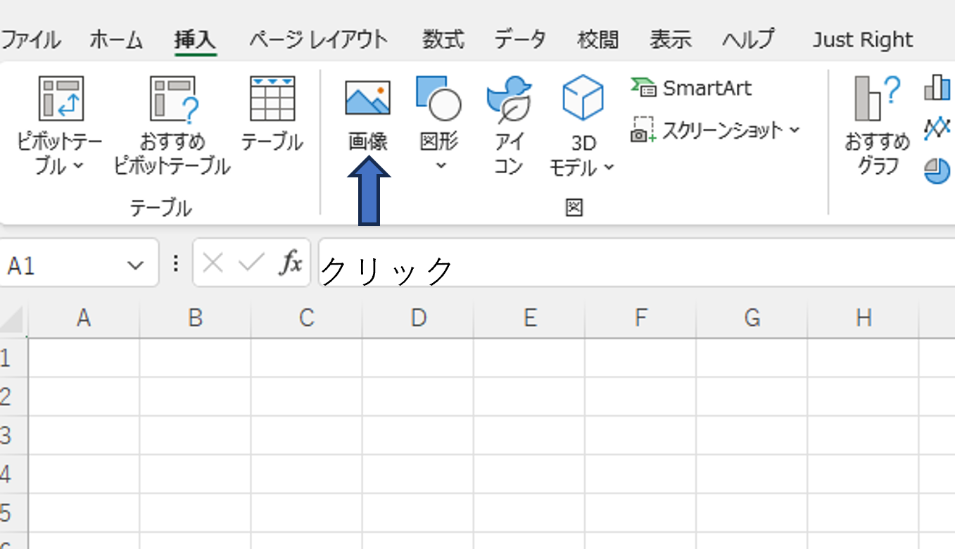Open the Data (データ) tab

click(519, 39)
